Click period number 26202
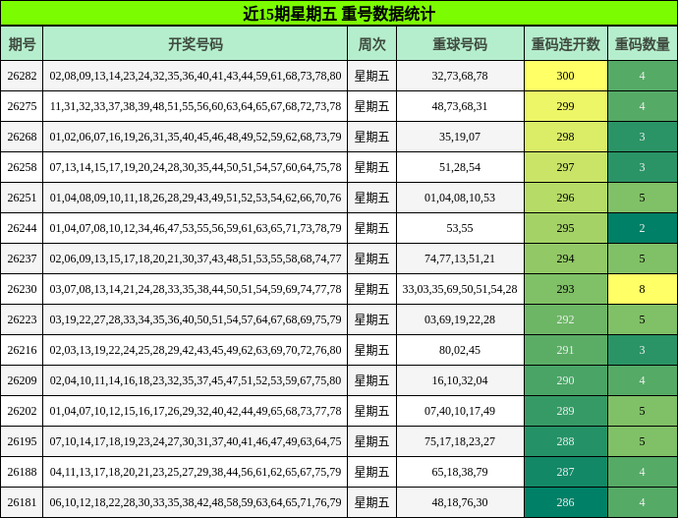This screenshot has width=678, height=518. click(x=22, y=411)
